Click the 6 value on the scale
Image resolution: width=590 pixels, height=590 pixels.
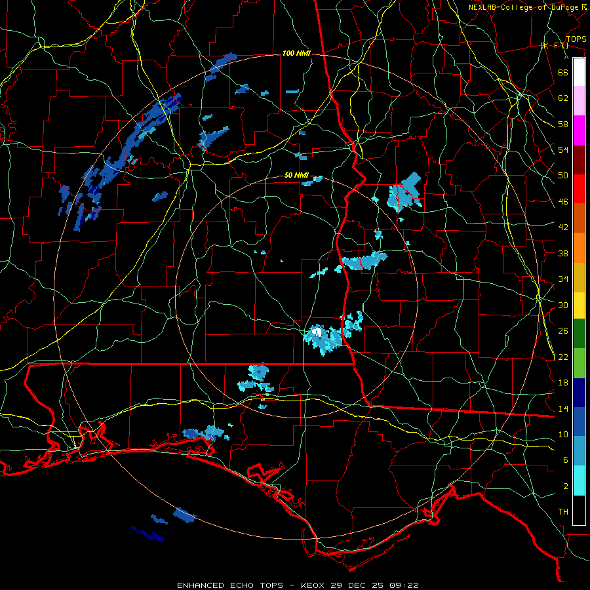pos(566,460)
